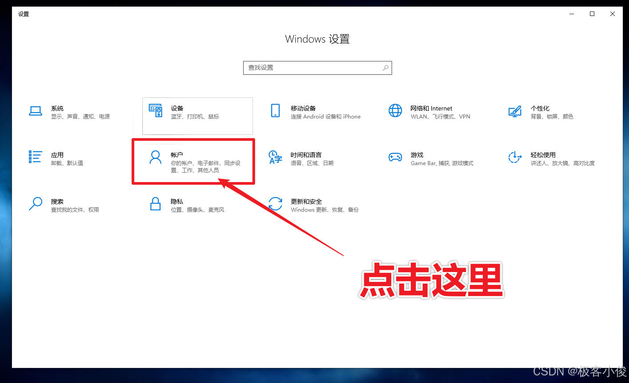Click the Windows 设置 heading
Screen dimensions: 629x383
318,39
